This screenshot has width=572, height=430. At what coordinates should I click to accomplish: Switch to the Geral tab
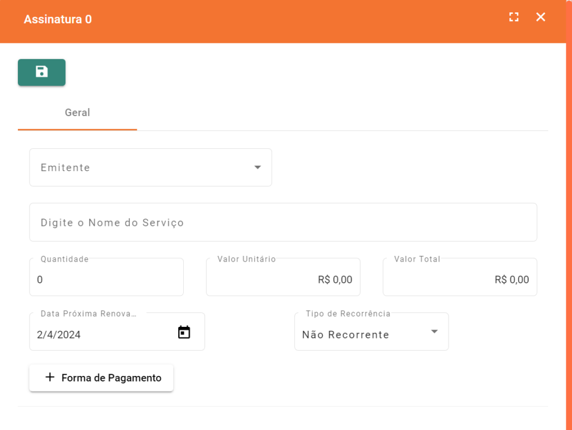[x=77, y=113]
